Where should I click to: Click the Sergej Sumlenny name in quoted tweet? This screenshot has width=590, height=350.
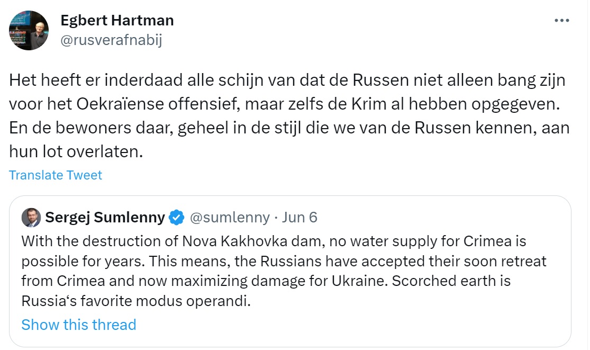pyautogui.click(x=105, y=217)
